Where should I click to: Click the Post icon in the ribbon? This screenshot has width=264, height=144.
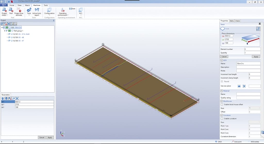pos(11,11)
